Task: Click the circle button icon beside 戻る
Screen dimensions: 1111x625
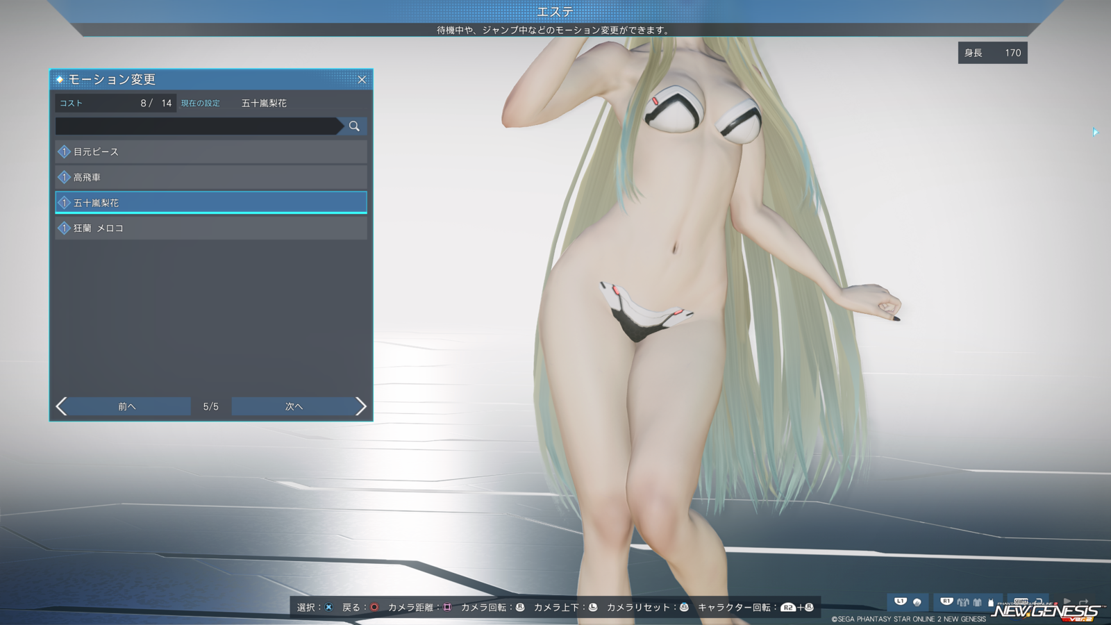Action: [x=374, y=607]
